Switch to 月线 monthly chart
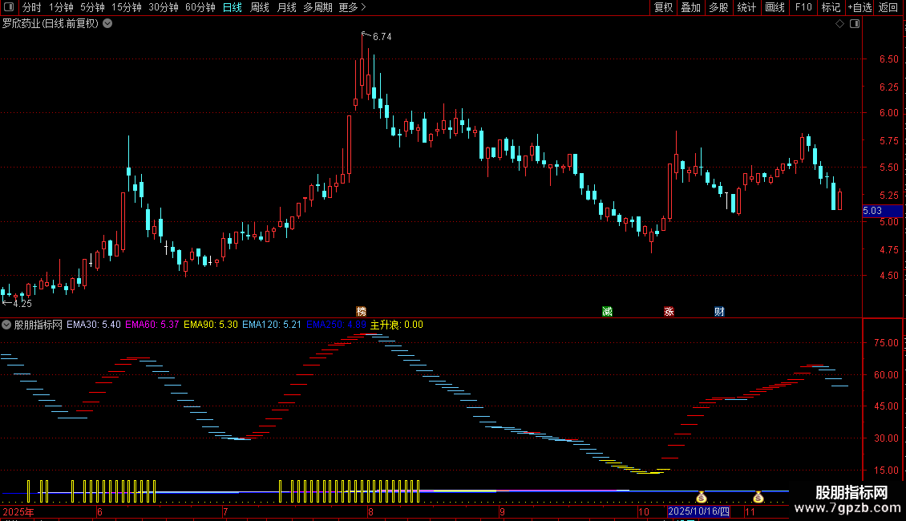Screen dimensions: 906x521 pos(286,7)
